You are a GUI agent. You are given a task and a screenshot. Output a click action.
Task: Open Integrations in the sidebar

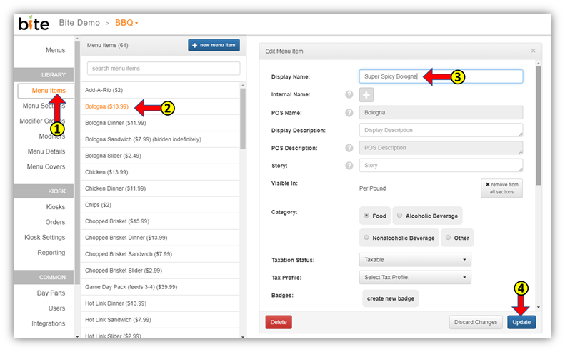coord(49,323)
